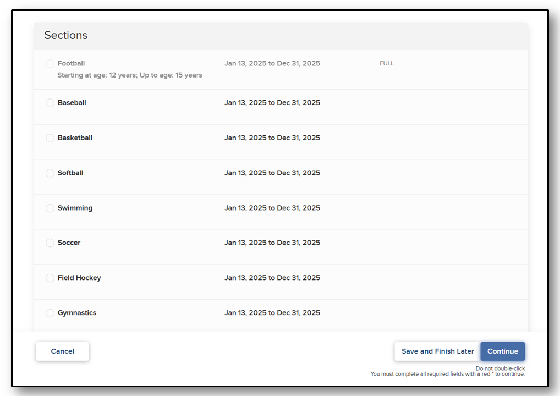Choose the Softball section option
The width and height of the screenshot is (560, 396).
pos(50,173)
